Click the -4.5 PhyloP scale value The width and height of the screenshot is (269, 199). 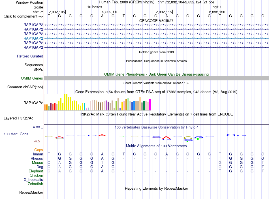pos(37,141)
